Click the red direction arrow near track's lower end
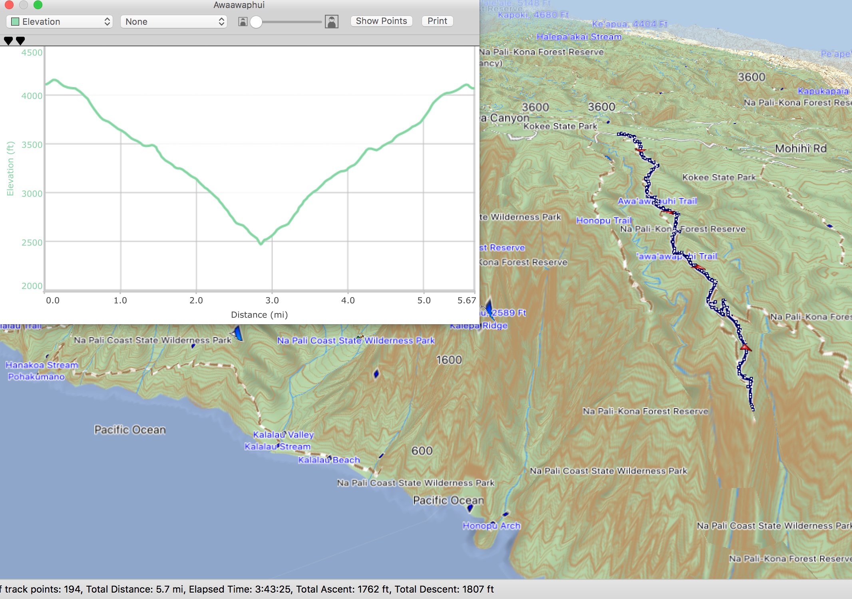Image resolution: width=852 pixels, height=599 pixels. click(745, 348)
